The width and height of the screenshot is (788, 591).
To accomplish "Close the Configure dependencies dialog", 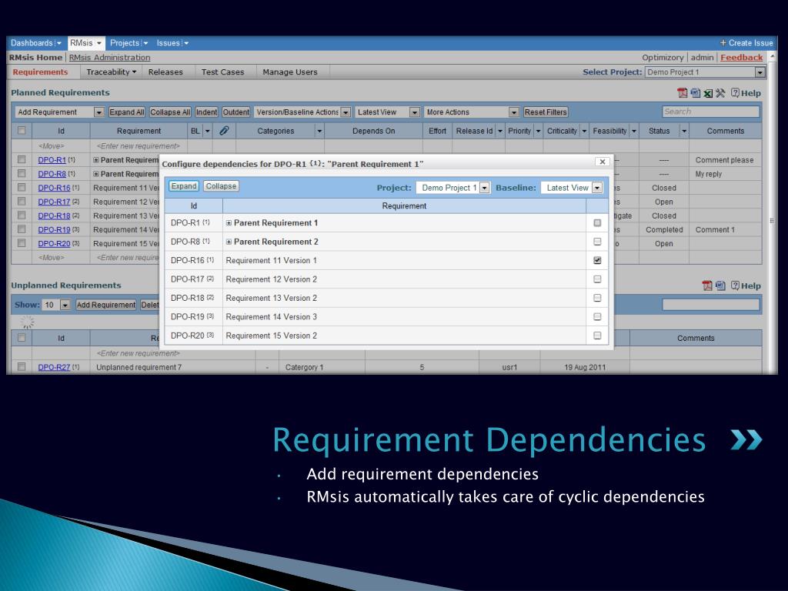I will [x=603, y=162].
